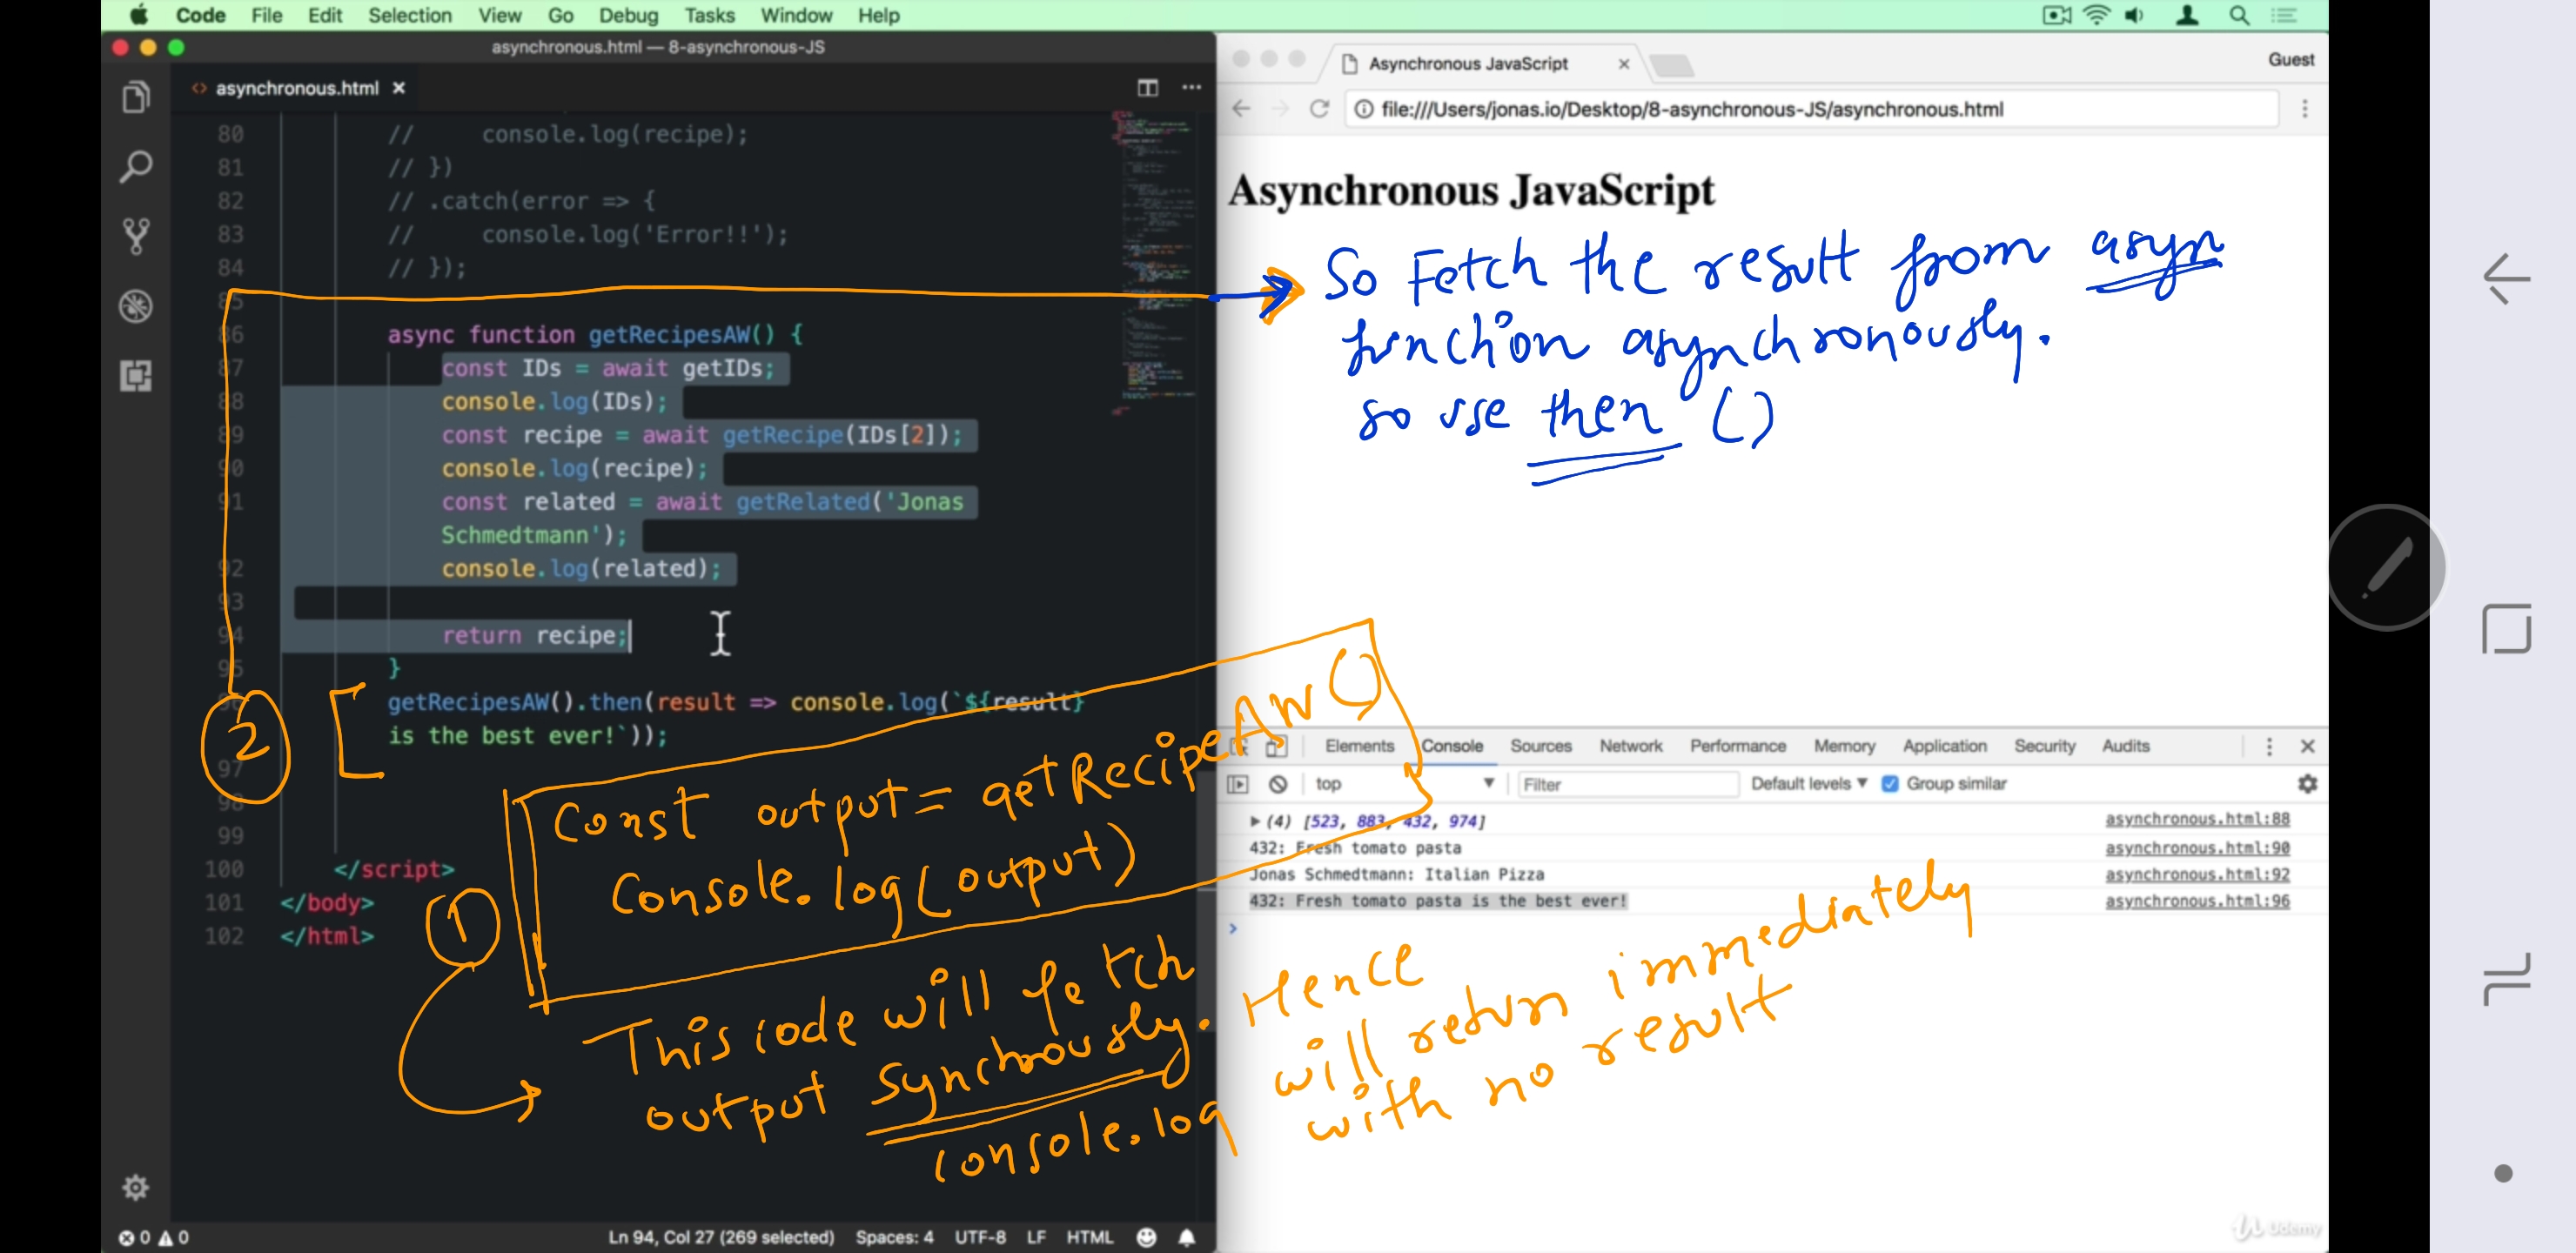Open editor More Actions ellipsis

coord(1191,88)
